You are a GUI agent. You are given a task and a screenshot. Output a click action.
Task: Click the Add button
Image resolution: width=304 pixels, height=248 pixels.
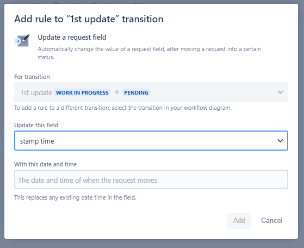(239, 221)
